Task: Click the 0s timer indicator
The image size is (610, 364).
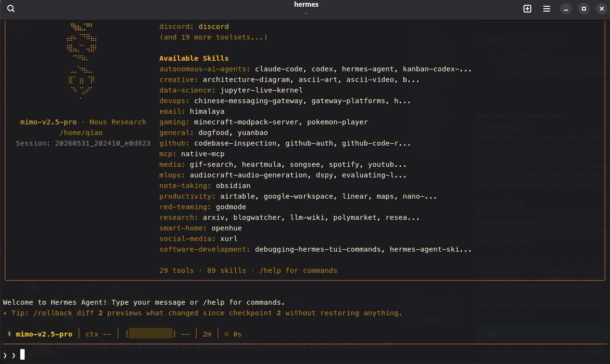Action: [x=232, y=334]
